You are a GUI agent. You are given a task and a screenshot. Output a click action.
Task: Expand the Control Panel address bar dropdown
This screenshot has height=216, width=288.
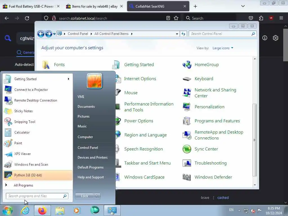(x=177, y=34)
